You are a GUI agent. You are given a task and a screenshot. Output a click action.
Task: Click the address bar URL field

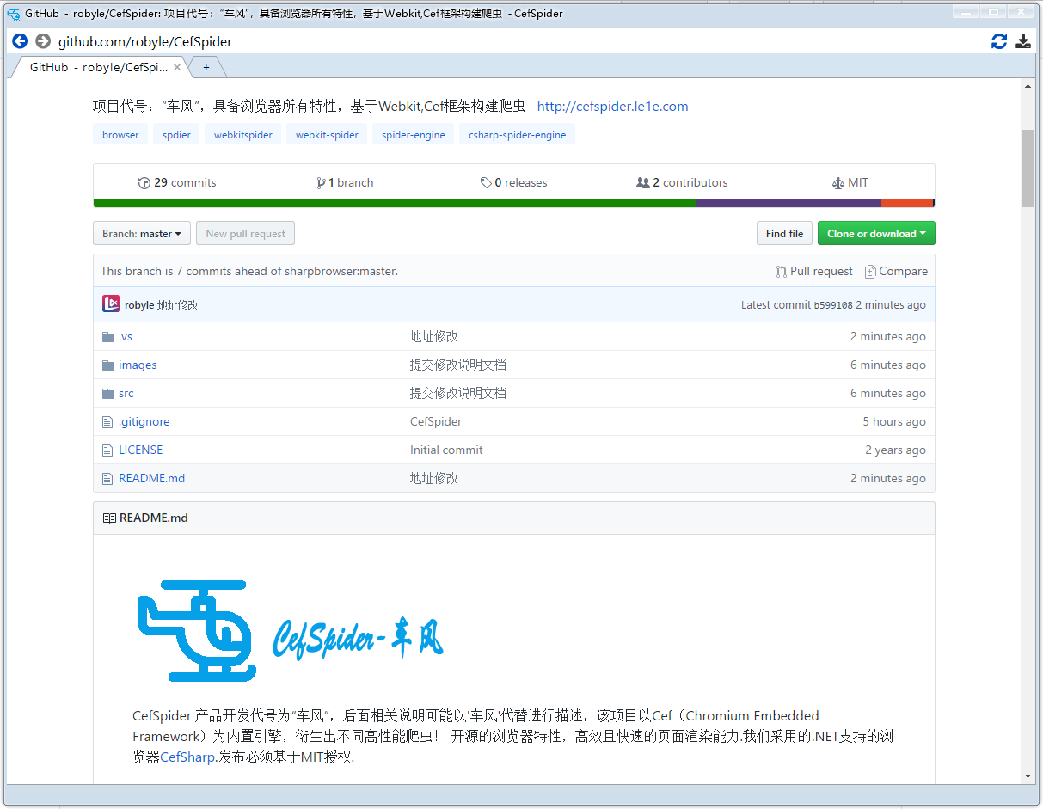point(516,41)
